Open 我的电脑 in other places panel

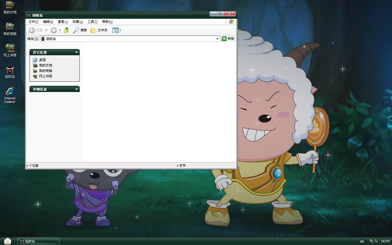[42, 71]
